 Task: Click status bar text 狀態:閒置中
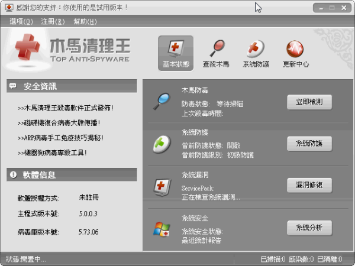[x=26, y=259]
